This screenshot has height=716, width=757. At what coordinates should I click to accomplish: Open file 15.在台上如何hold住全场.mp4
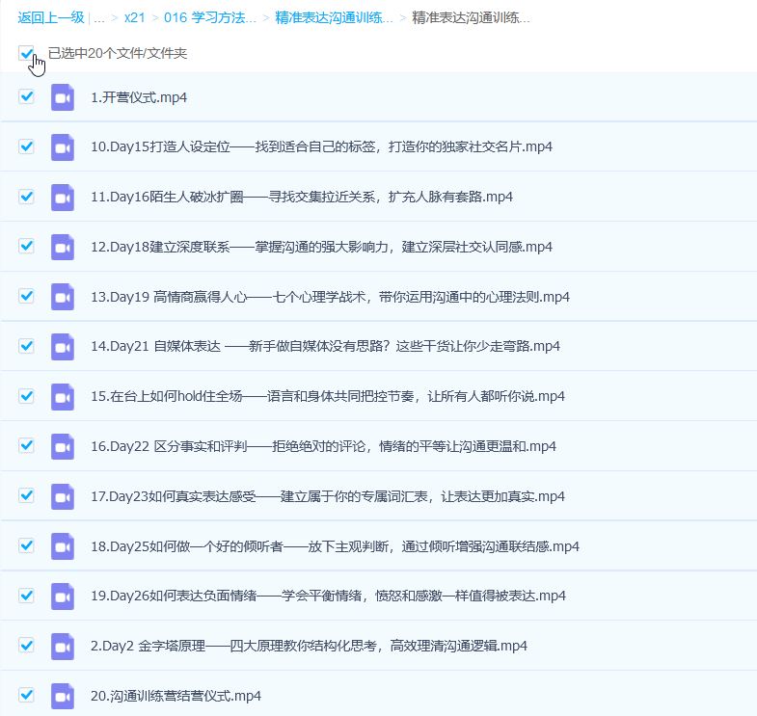(x=327, y=396)
